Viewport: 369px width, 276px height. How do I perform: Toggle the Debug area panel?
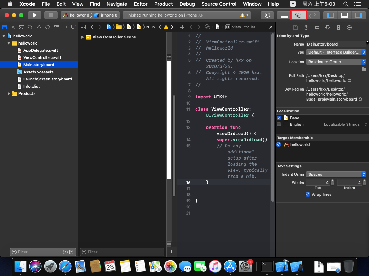[344, 15]
